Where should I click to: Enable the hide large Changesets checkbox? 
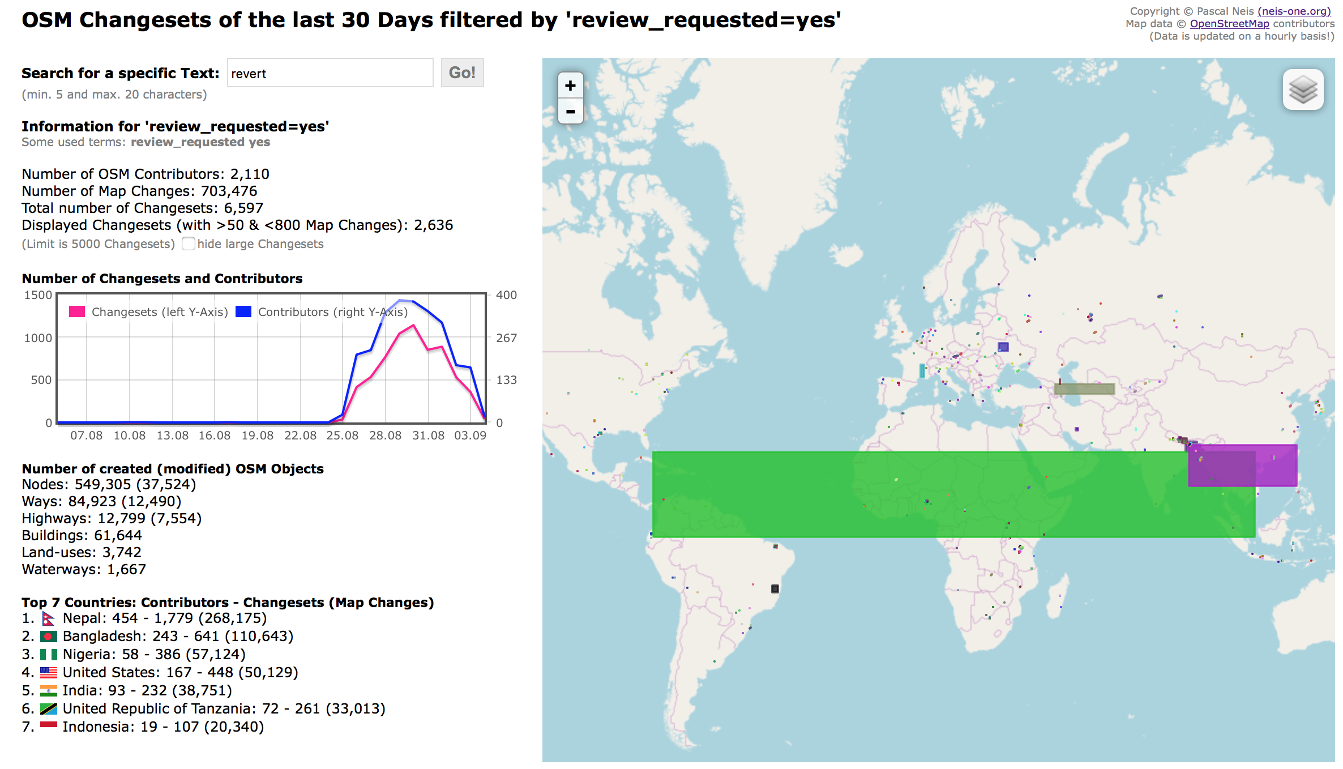click(188, 243)
